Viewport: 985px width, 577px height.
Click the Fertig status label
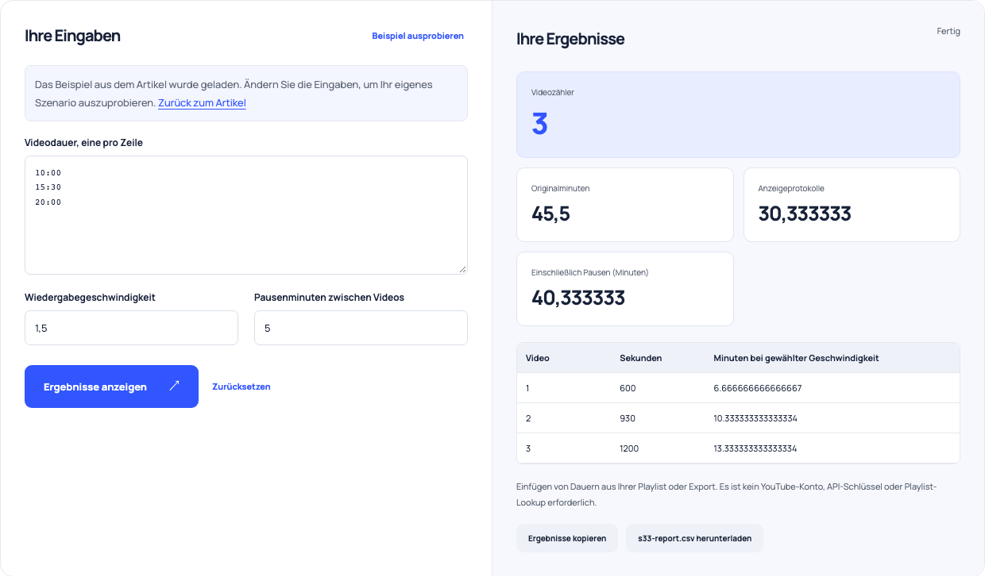948,32
